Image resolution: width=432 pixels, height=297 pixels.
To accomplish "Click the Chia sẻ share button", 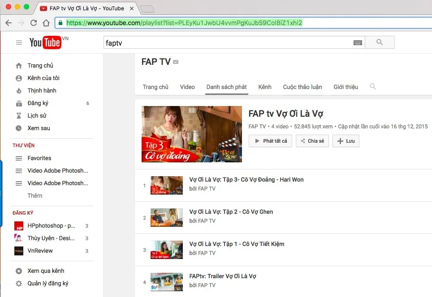I will click(312, 141).
